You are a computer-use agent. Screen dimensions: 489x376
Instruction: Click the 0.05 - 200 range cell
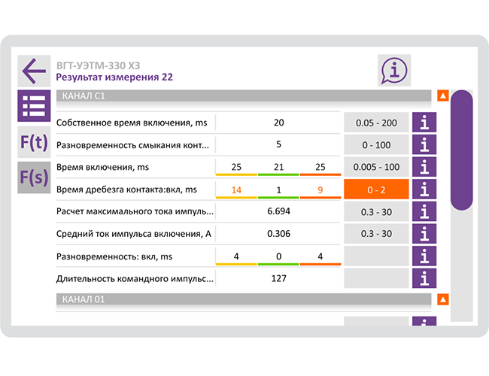(376, 123)
